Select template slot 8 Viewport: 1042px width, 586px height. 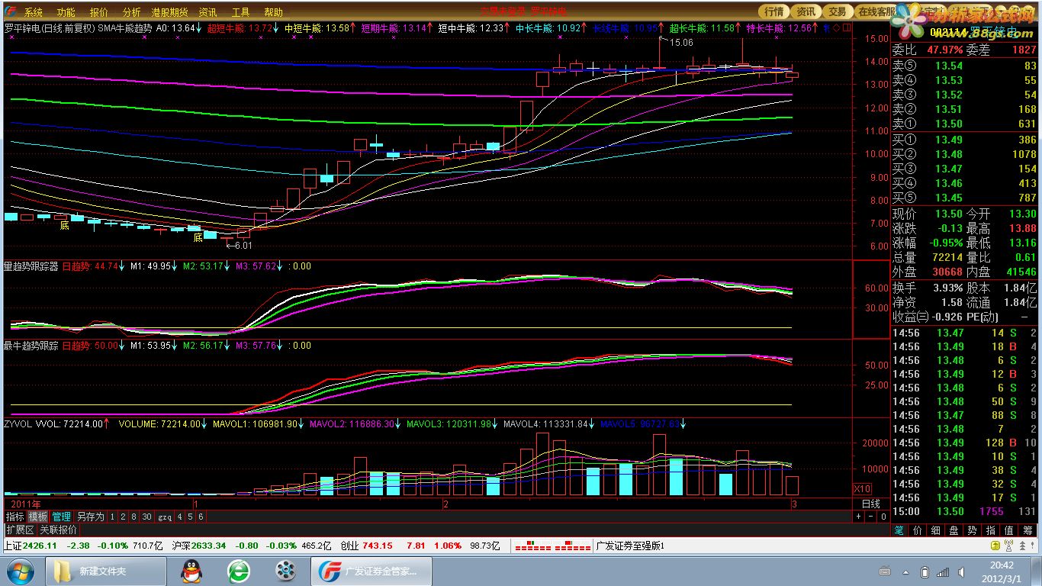(133, 517)
